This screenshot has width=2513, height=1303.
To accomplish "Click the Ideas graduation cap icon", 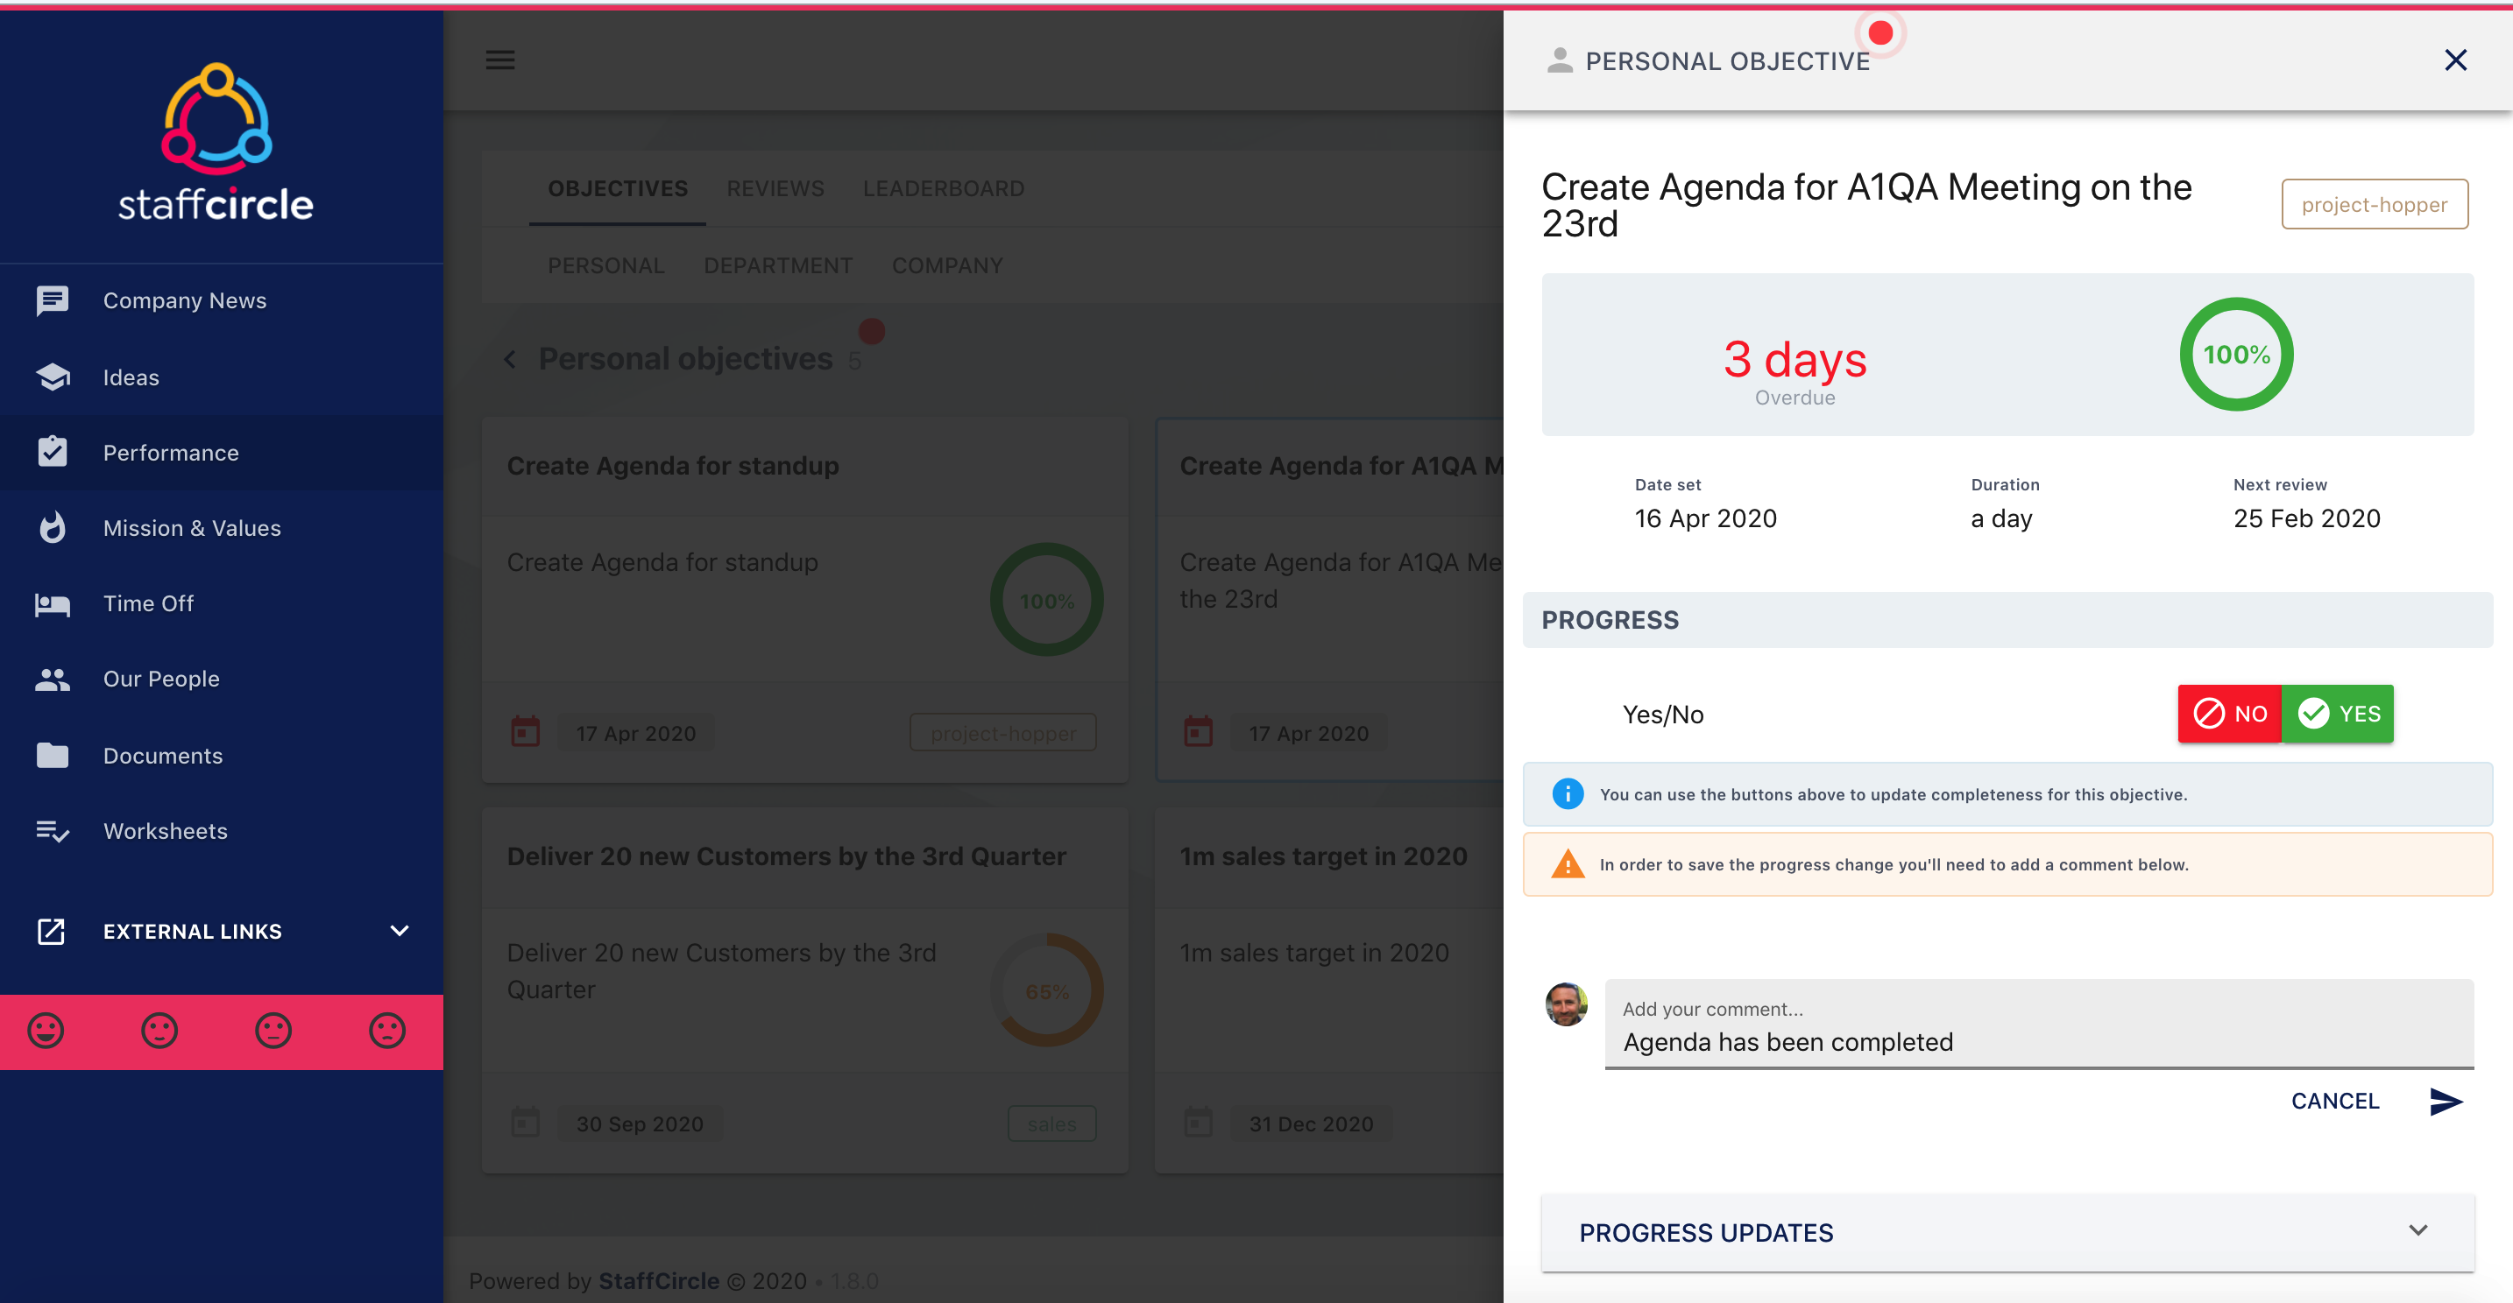I will tap(52, 377).
